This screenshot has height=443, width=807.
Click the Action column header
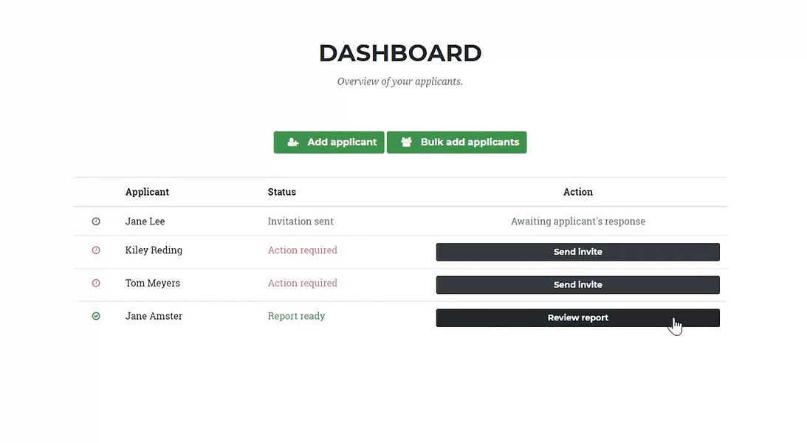pyautogui.click(x=578, y=192)
